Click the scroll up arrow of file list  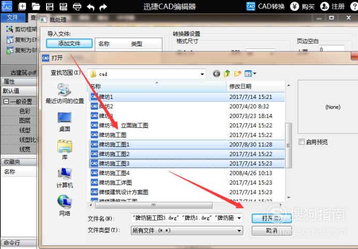289,85
